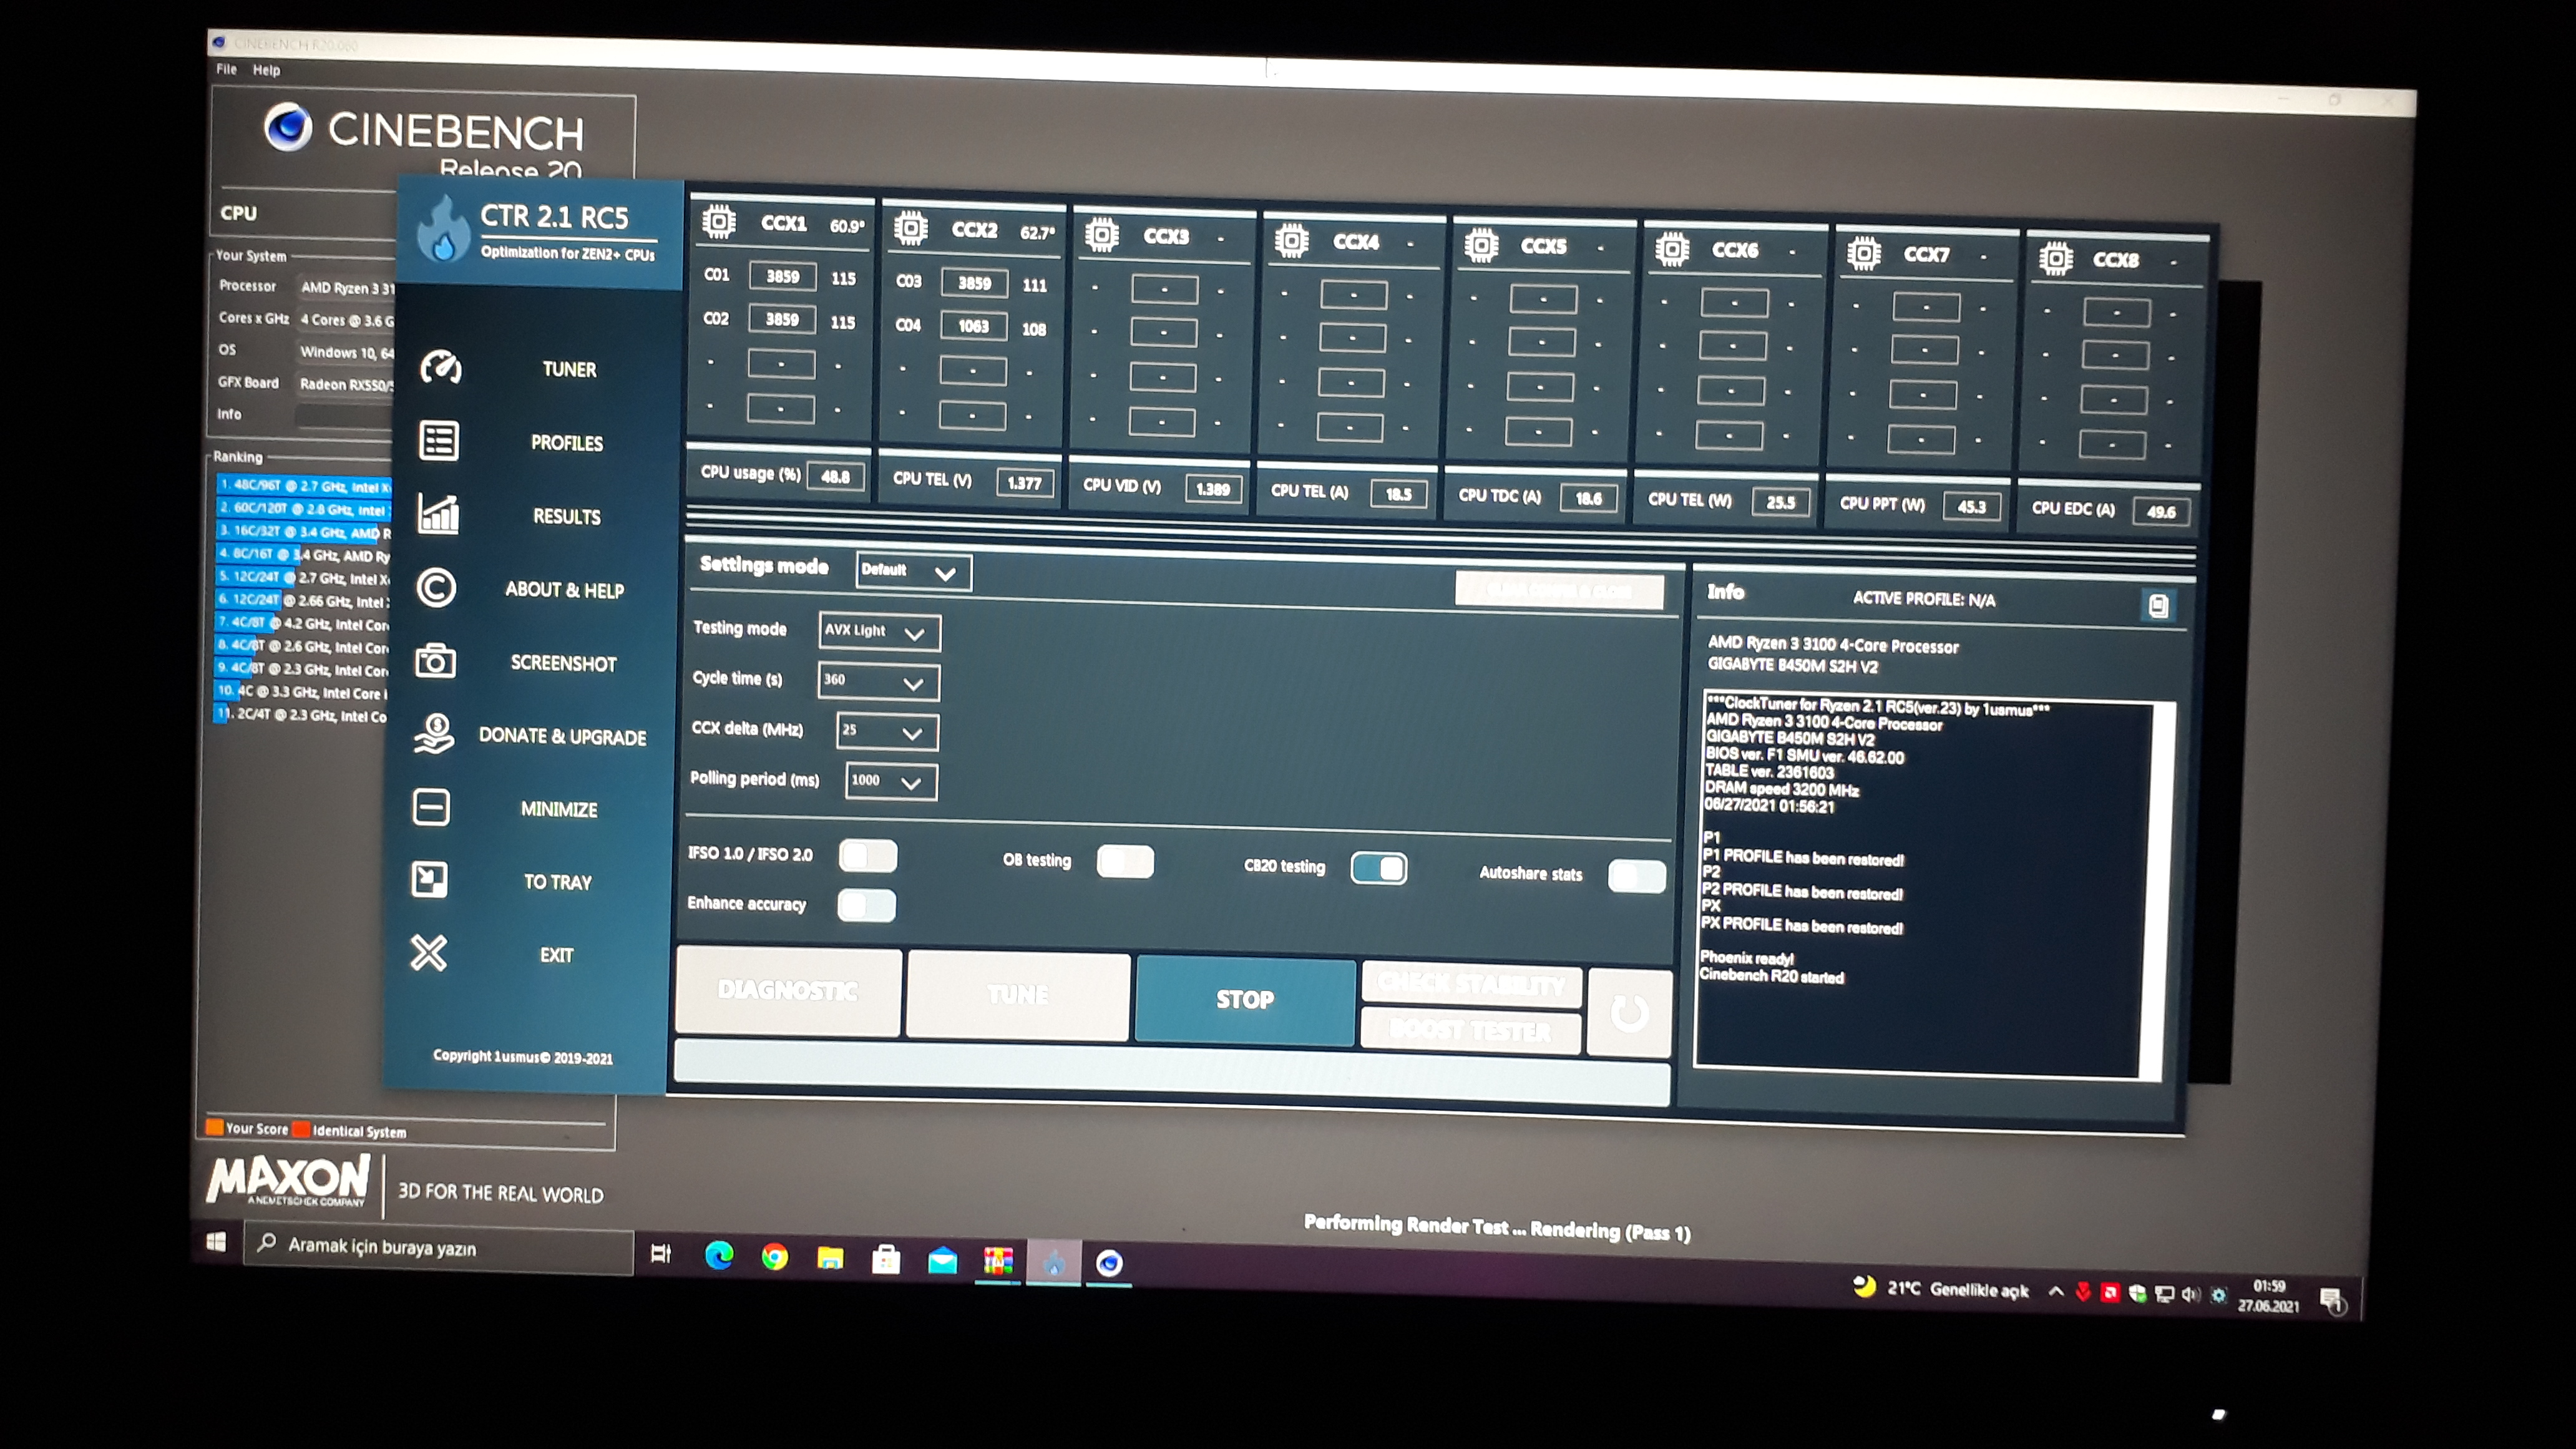This screenshot has width=2576, height=1449.
Task: Click the CCX4 chip icon
Action: click(1291, 240)
